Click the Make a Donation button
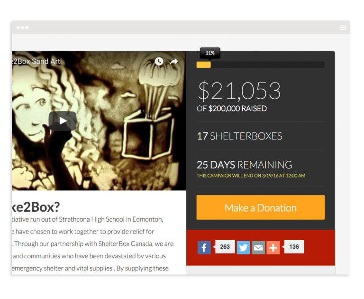Screen dimensions: 364x299 [x=261, y=207]
